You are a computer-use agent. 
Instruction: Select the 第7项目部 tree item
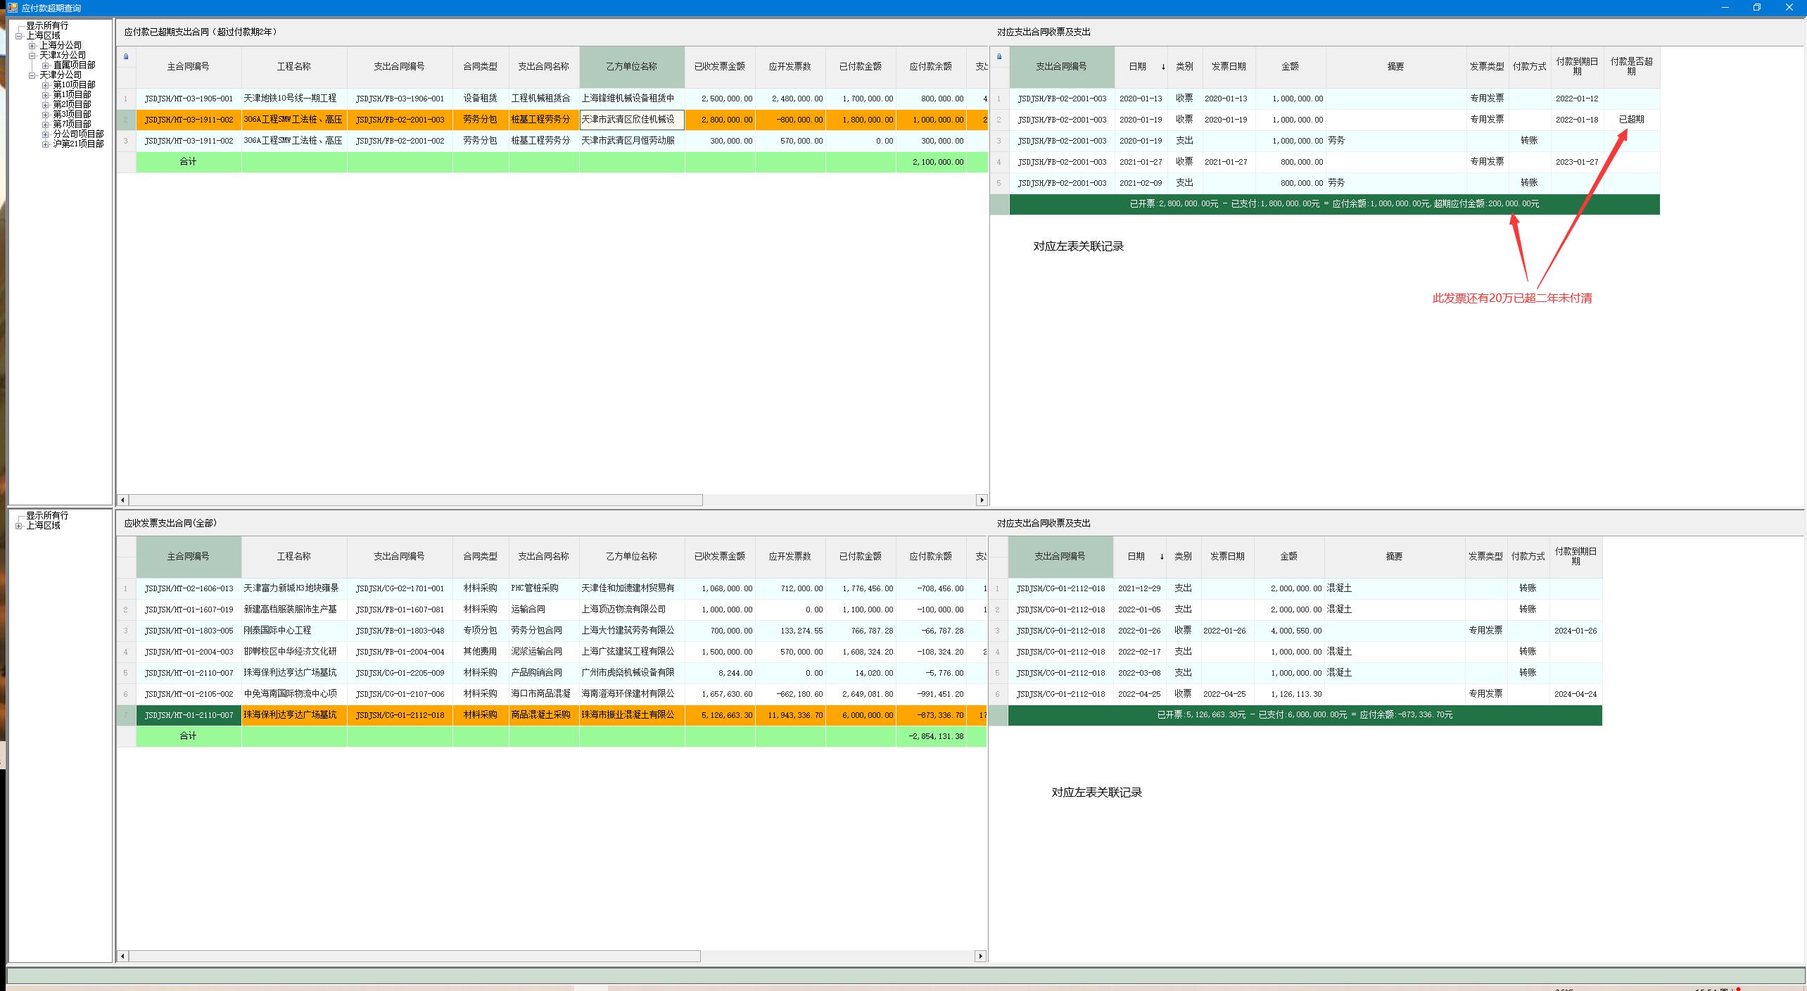click(72, 124)
